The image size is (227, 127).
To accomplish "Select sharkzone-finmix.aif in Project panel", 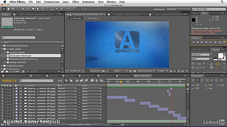I will tap(20, 56).
